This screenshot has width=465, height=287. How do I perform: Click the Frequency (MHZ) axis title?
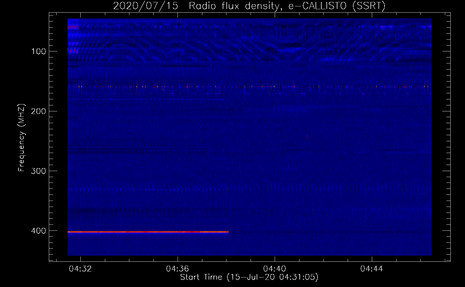click(x=22, y=138)
